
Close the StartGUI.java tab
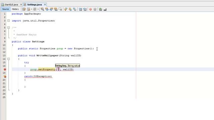[x=21, y=5]
